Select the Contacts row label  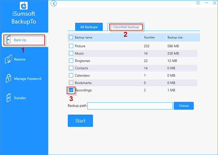(x=81, y=68)
